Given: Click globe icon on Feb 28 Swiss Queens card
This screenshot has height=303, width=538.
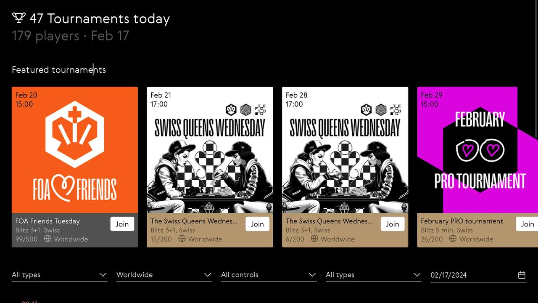Looking at the screenshot, I should point(314,239).
